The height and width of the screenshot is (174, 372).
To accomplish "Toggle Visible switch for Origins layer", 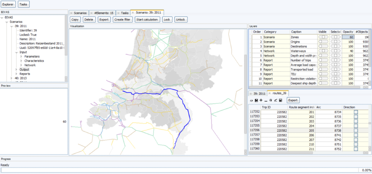I will click(x=323, y=42).
